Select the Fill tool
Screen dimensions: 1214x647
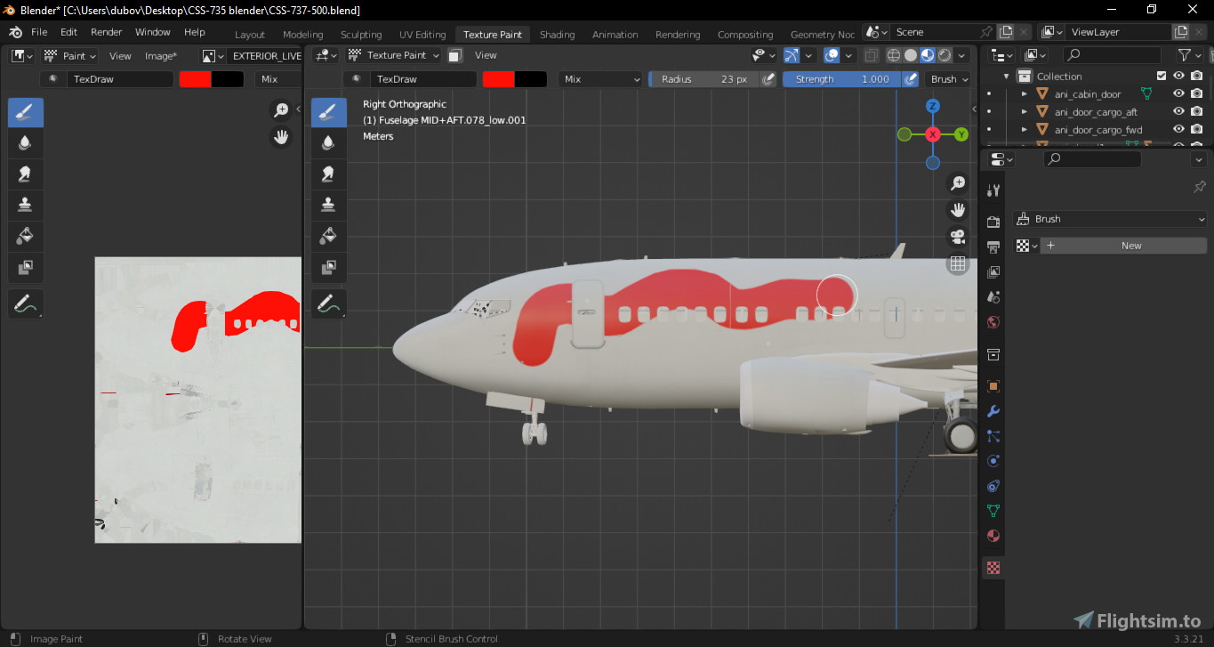click(328, 236)
